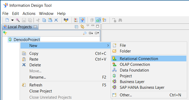Image resolution: width=189 pixels, height=100 pixels.
Task: Click the Copy icon in context menu
Action: (x=24, y=54)
